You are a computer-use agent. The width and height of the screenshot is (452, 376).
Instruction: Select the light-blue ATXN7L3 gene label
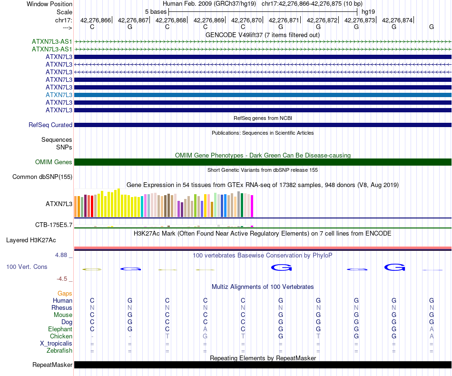coord(59,95)
